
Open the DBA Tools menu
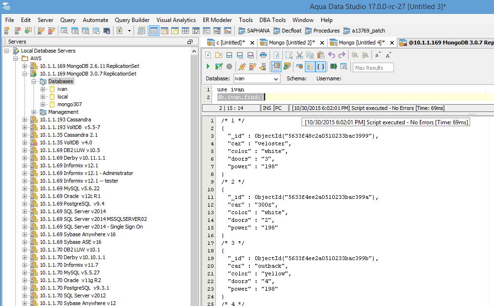point(272,20)
